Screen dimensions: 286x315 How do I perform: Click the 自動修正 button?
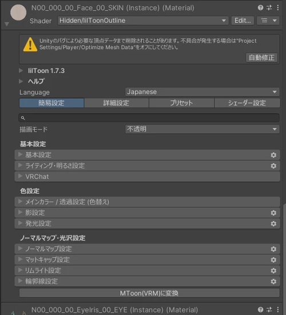click(261, 58)
